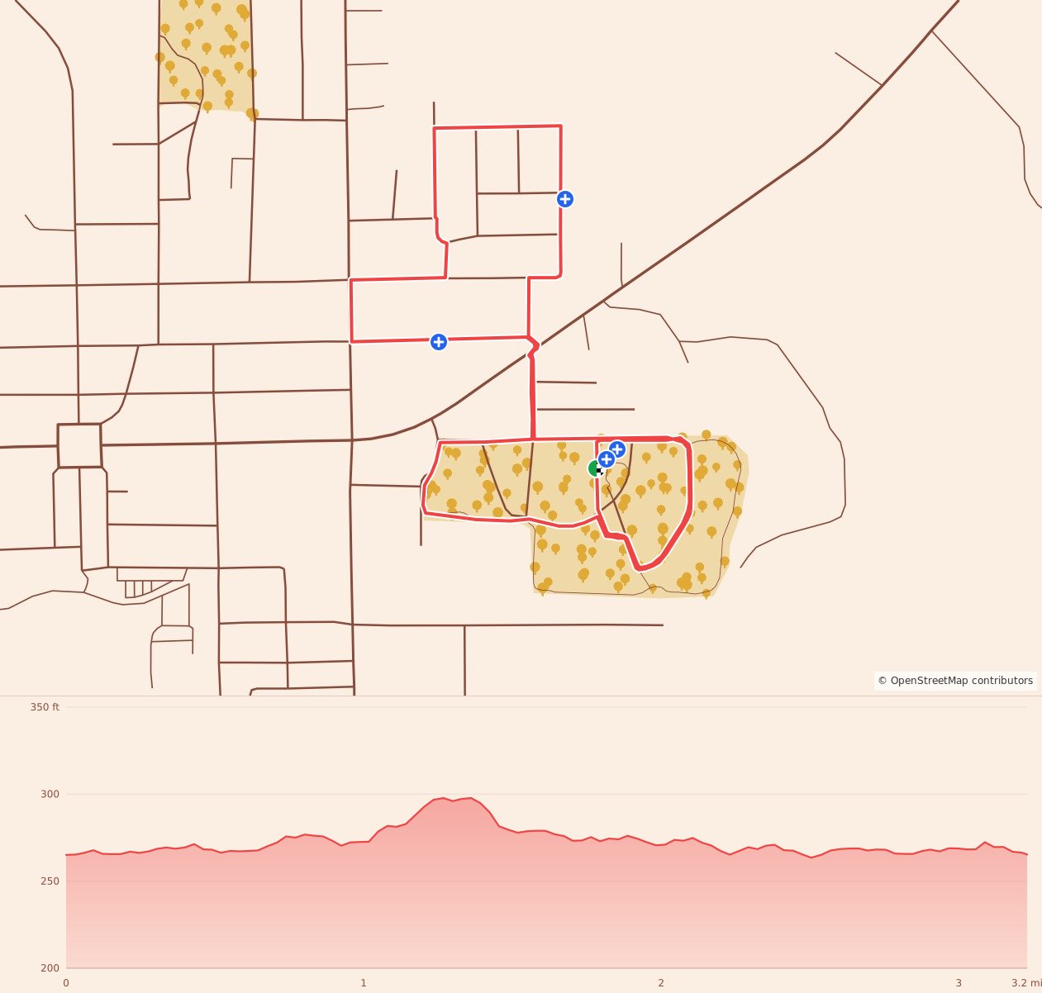1042x993 pixels.
Task: Click the blue plus marker on the northeast route segment
Action: pos(564,199)
